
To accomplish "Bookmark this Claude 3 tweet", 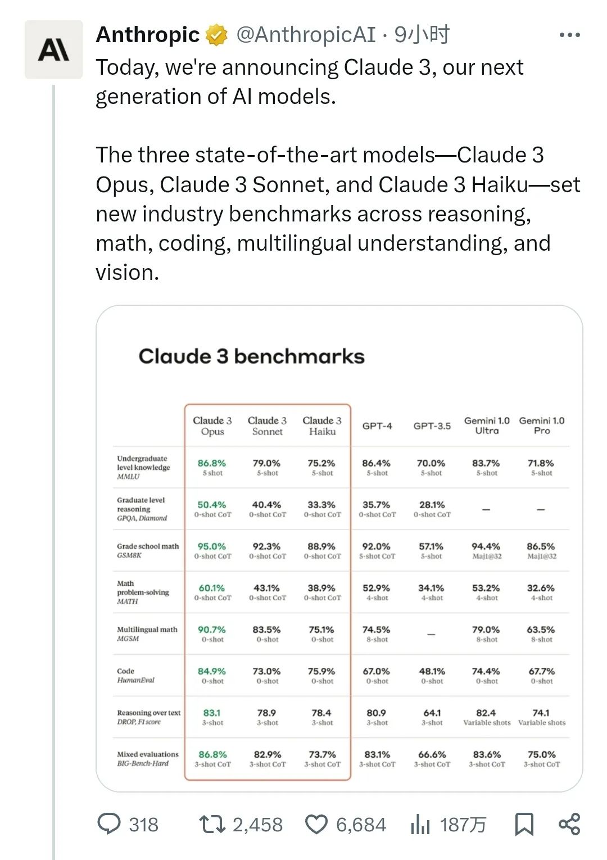I will [524, 824].
